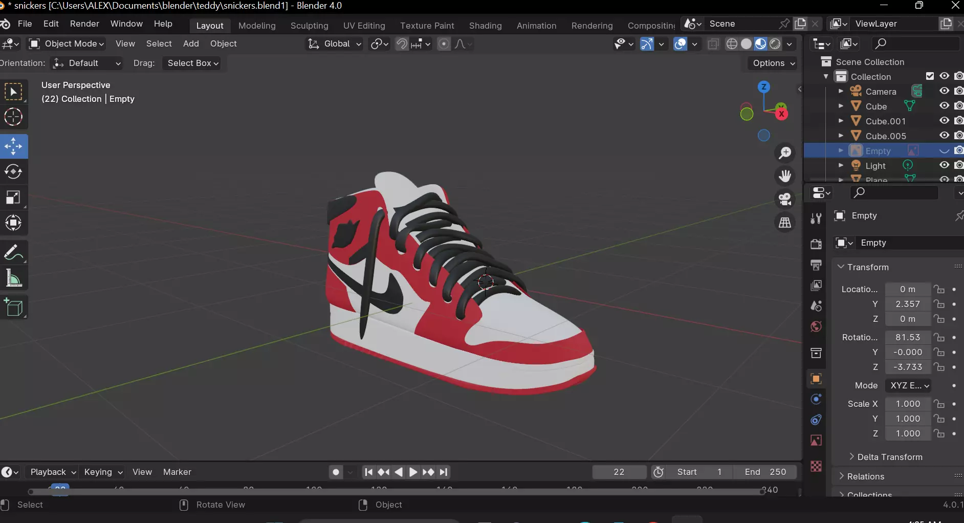The width and height of the screenshot is (964, 523).
Task: Toggle the camera view icon
Action: pos(785,199)
